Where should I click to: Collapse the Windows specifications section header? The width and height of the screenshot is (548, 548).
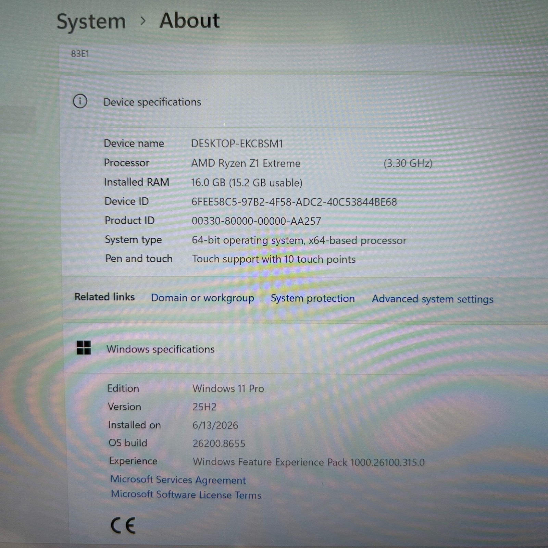[307, 349]
